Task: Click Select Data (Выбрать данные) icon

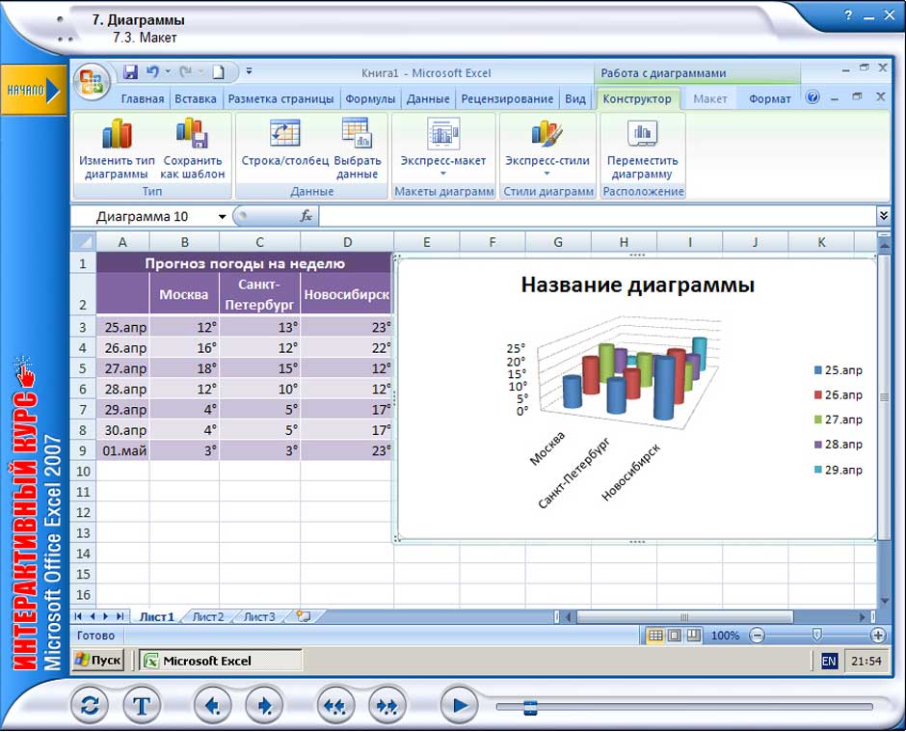Action: [357, 135]
